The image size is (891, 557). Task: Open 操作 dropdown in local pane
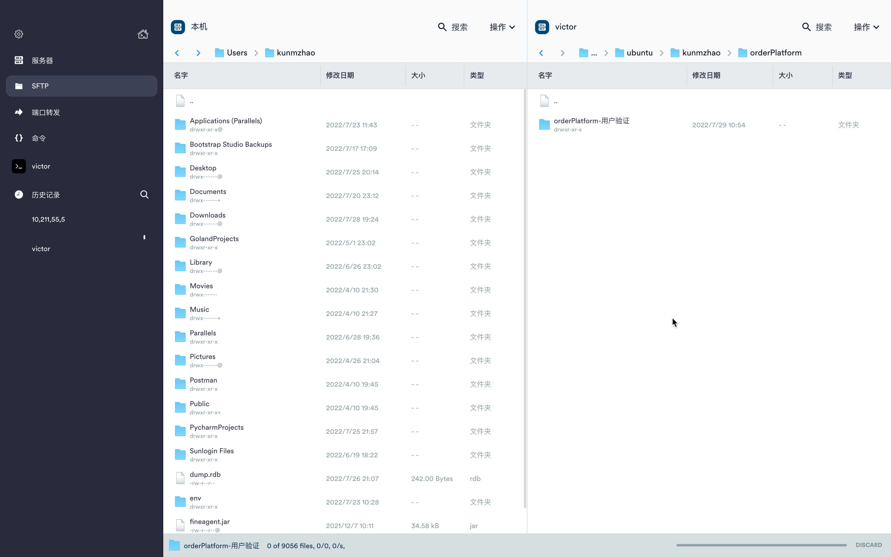point(502,27)
